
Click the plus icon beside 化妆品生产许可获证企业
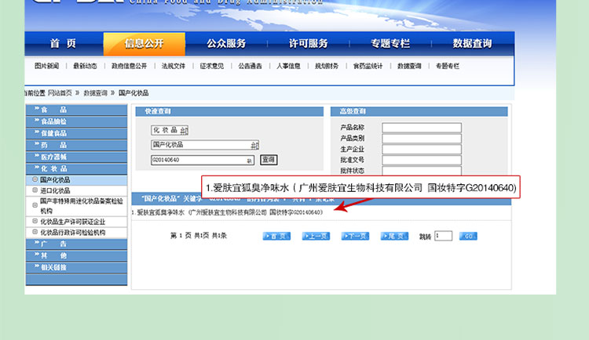[35, 221]
